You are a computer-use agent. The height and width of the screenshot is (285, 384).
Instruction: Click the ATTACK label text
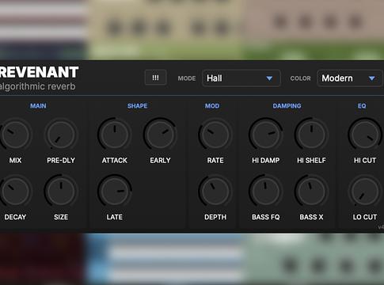pyautogui.click(x=115, y=160)
